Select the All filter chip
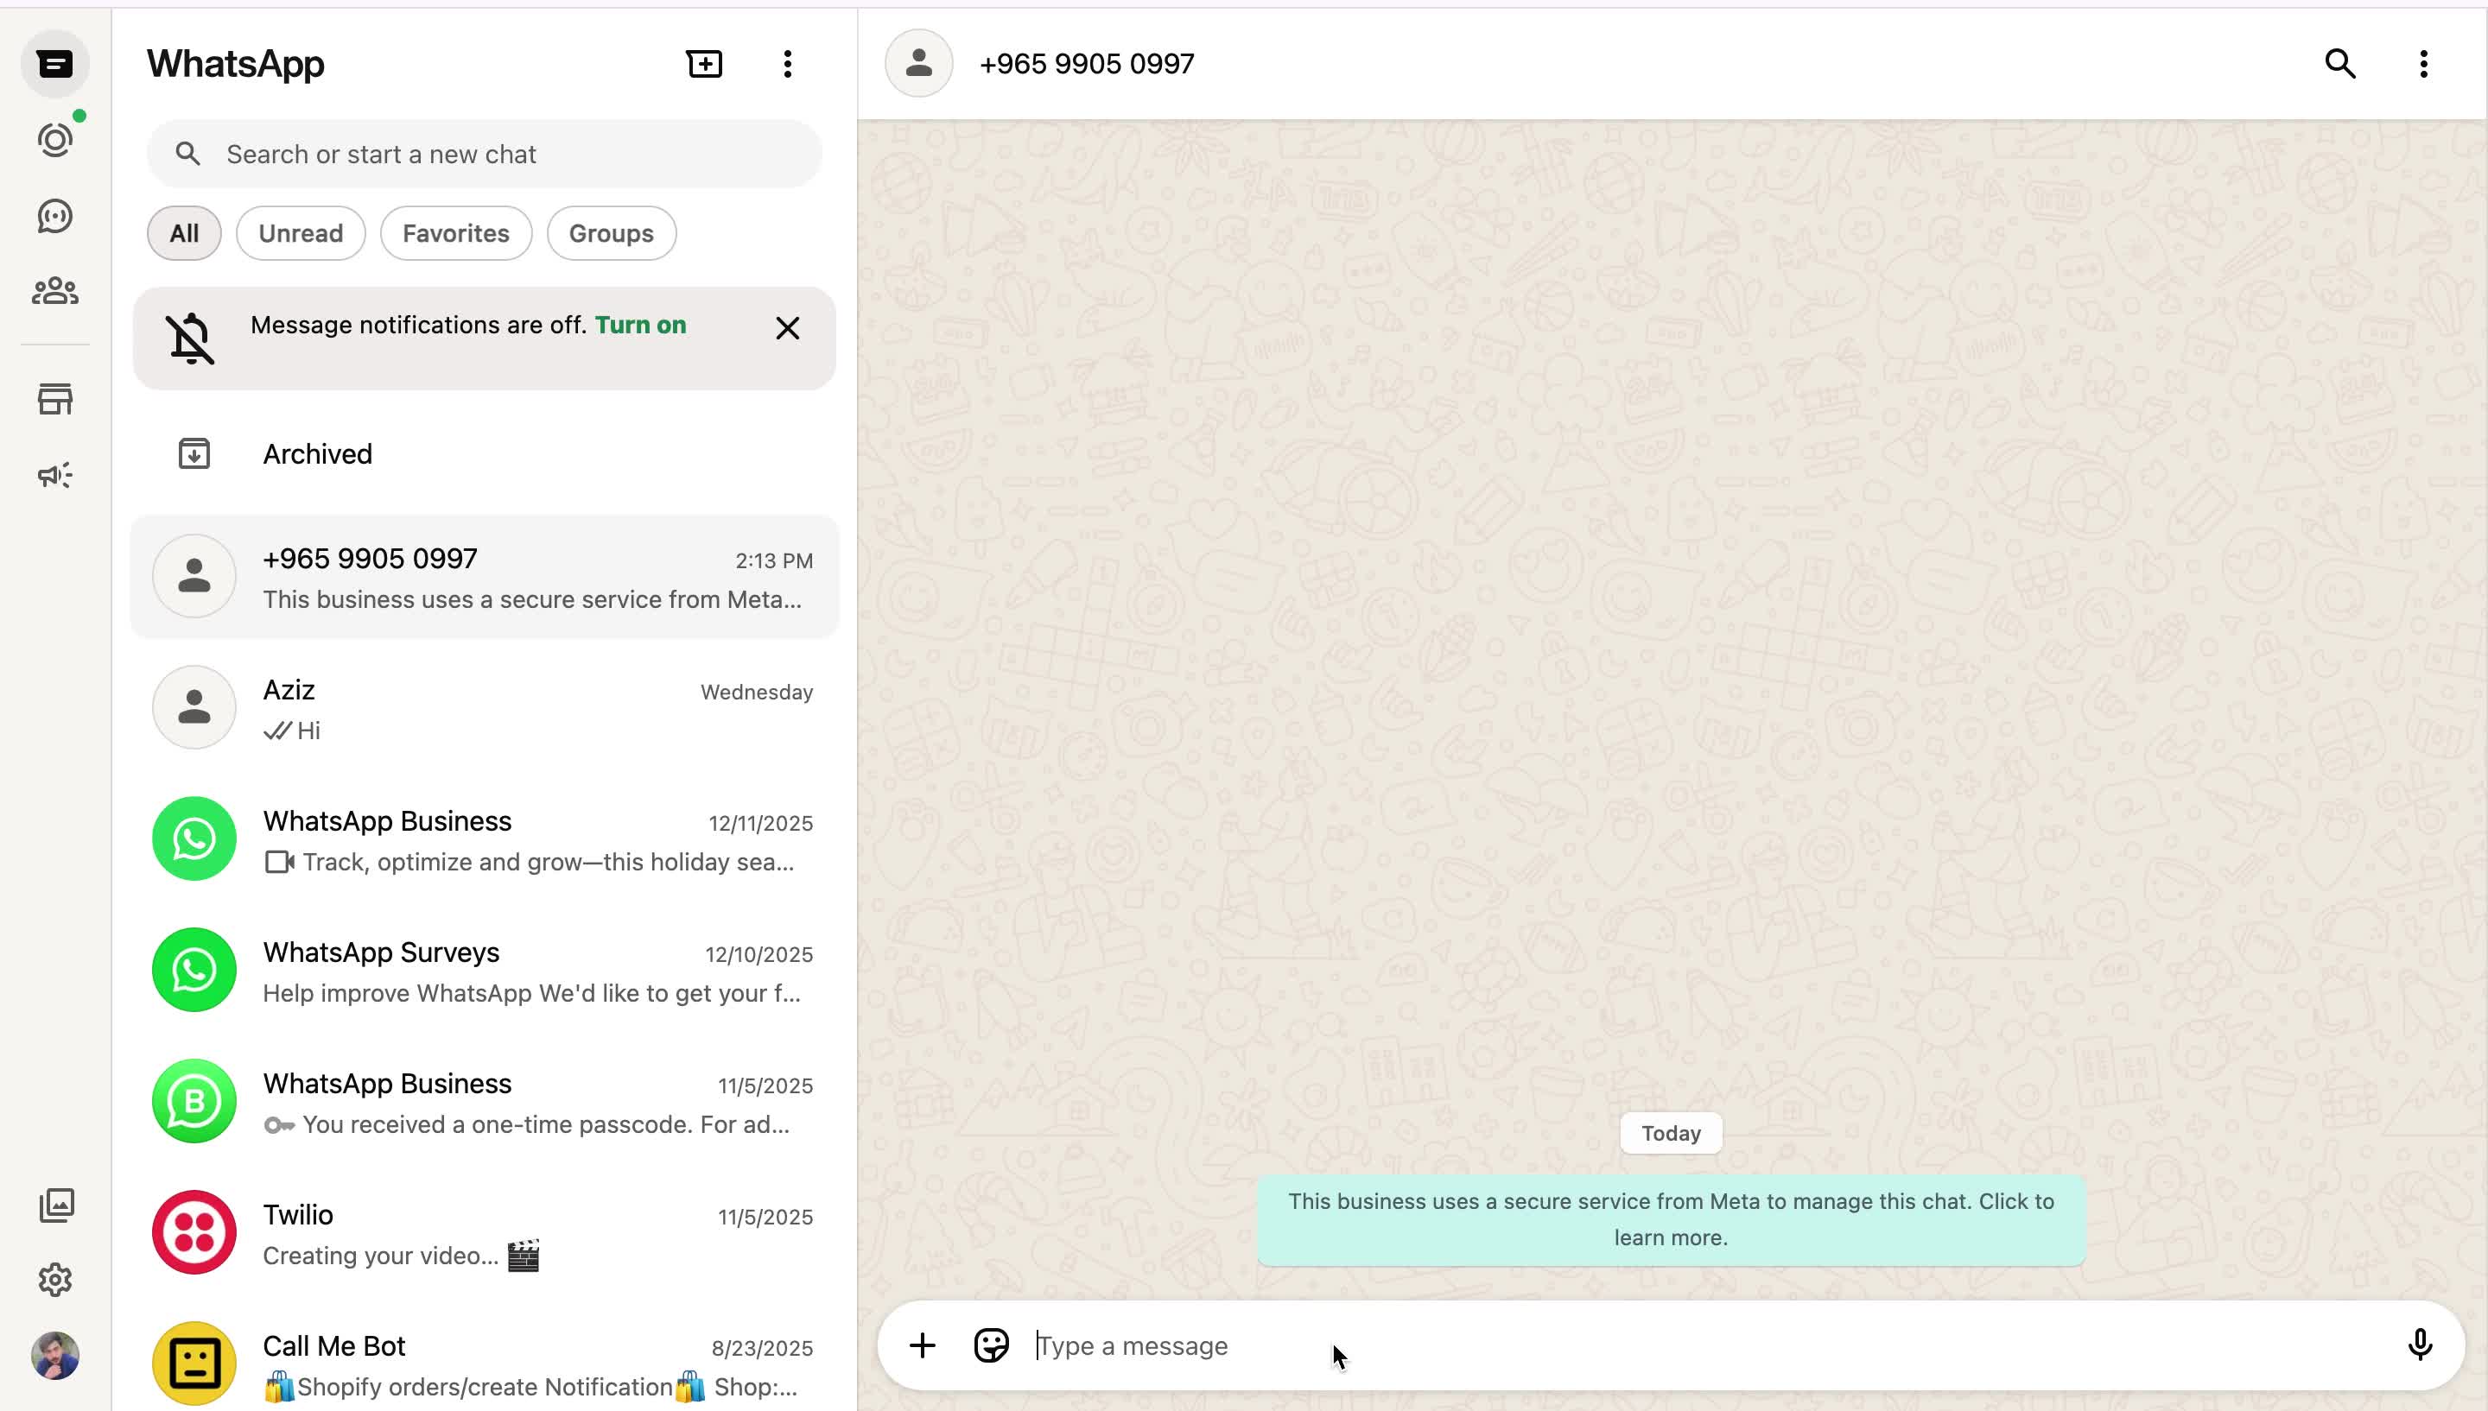This screenshot has height=1411, width=2488. click(184, 233)
